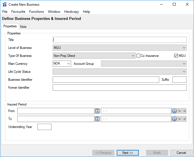Viewport: 194px width, 157px height.
Task: Open the calendar picker for To date
Action: click(97, 119)
